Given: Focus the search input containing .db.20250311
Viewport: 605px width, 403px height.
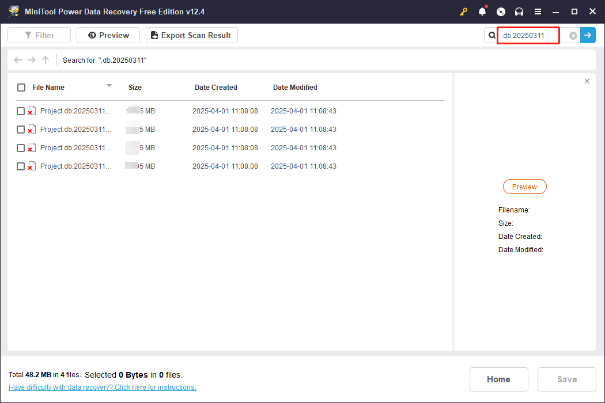Looking at the screenshot, I should [x=528, y=36].
